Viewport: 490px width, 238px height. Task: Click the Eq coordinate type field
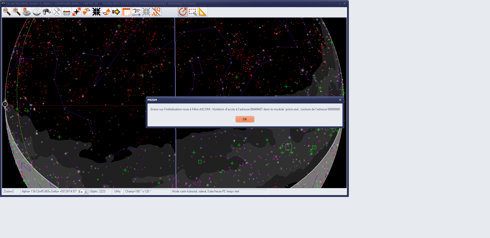[x=81, y=192]
